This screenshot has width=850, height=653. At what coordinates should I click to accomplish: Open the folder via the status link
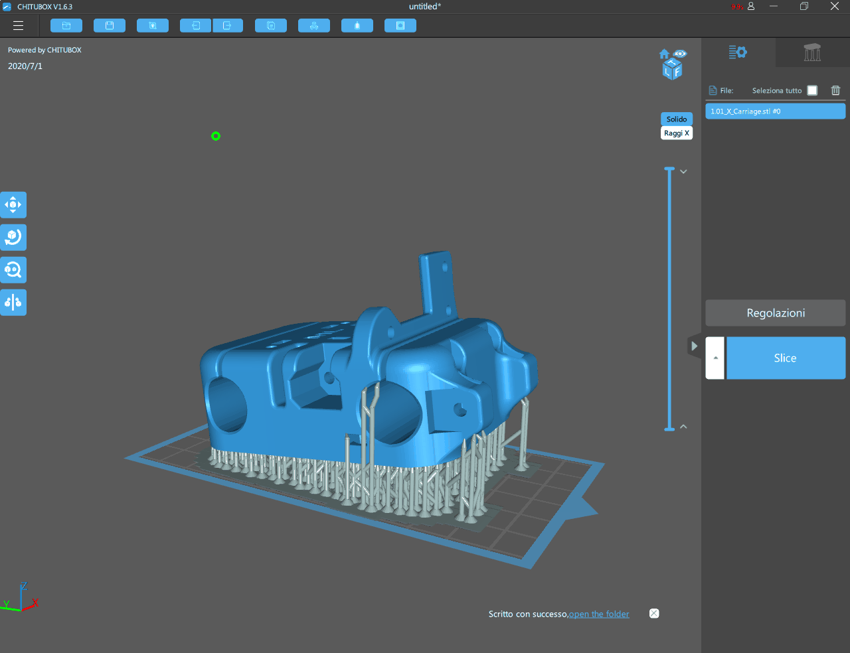pyautogui.click(x=598, y=614)
